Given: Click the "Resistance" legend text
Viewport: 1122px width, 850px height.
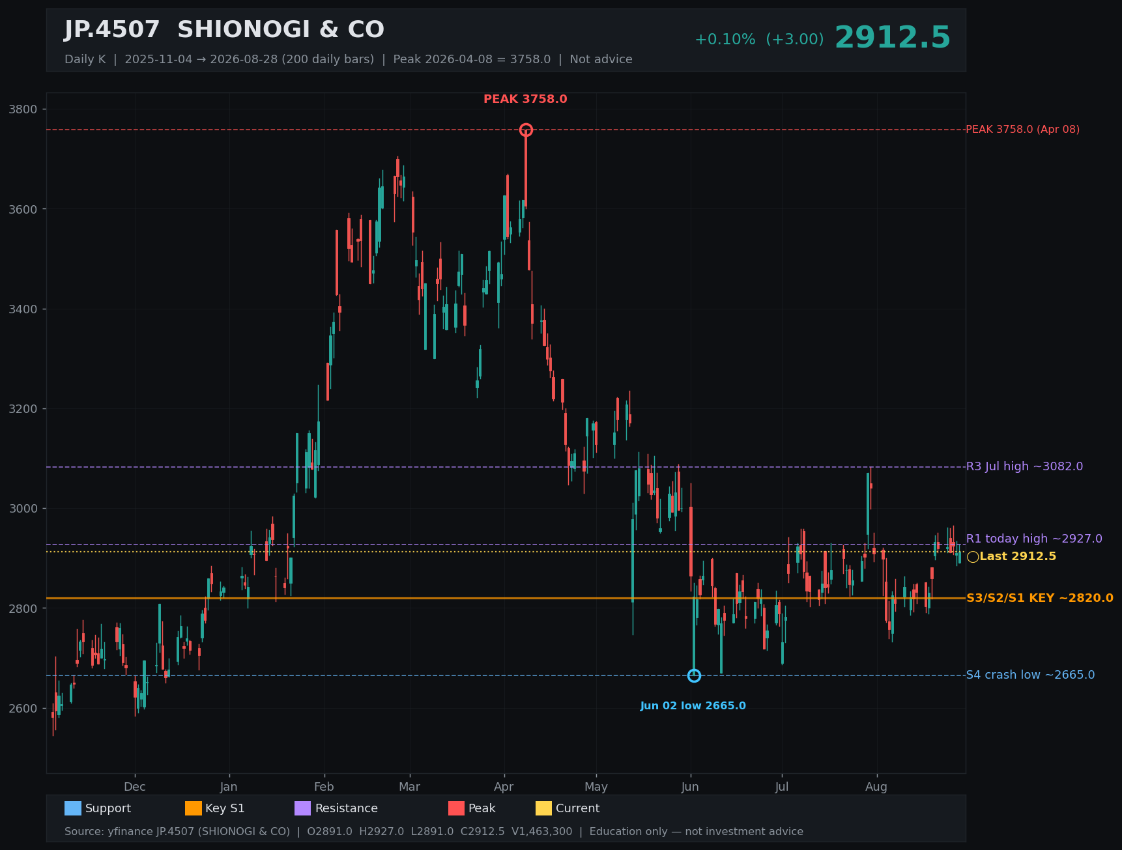Looking at the screenshot, I should (347, 808).
